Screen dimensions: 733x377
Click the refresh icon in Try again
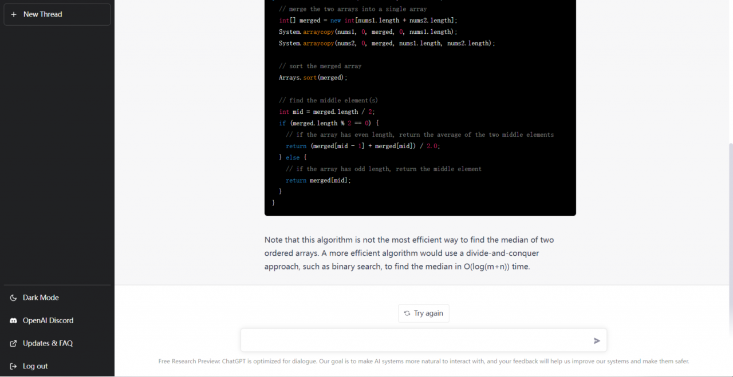[x=407, y=313]
